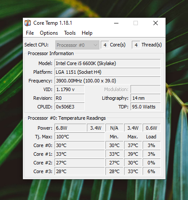
Task: Click Core #3 max temperature 33°C
Action: coord(133,171)
